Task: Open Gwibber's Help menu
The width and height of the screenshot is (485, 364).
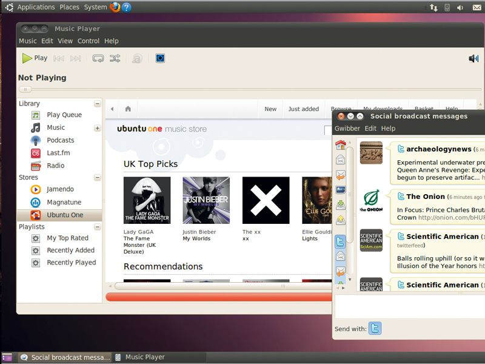Action: [388, 129]
